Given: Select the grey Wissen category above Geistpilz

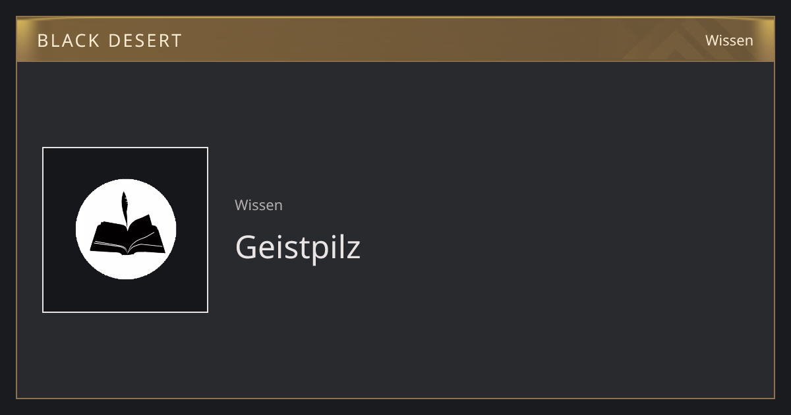Looking at the screenshot, I should point(258,205).
